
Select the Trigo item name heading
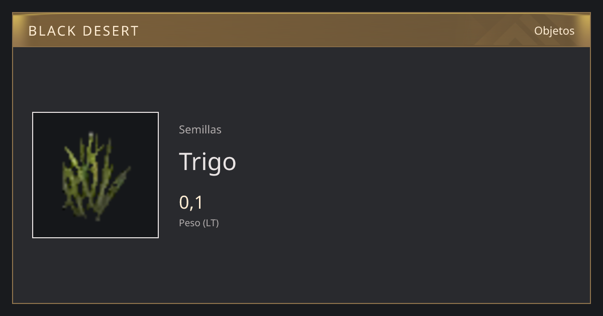[208, 162]
